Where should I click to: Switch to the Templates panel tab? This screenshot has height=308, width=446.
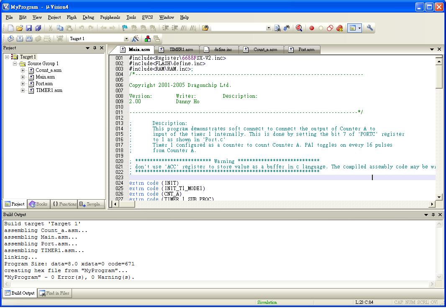click(x=91, y=204)
